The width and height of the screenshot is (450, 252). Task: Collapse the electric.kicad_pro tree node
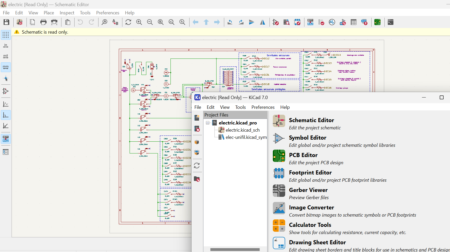point(208,123)
